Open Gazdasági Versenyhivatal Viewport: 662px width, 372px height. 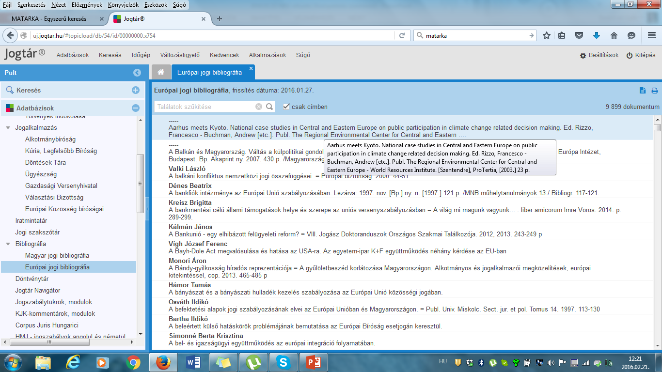[61, 186]
